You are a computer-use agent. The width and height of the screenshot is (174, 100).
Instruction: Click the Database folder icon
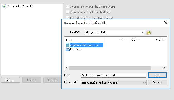coord(68,49)
